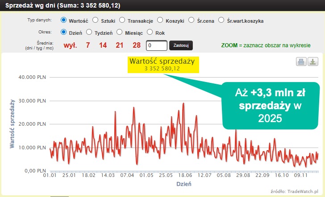Image resolution: width=325 pixels, height=197 pixels.
Task: Click the print chart icon
Action: coord(301,62)
